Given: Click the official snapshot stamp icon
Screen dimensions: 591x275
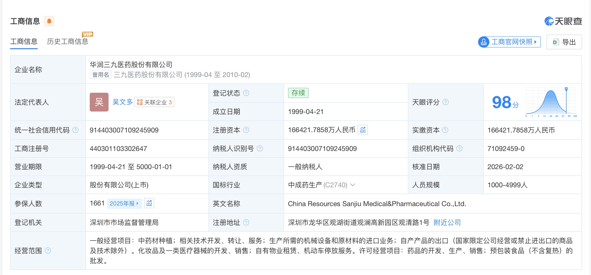Looking at the screenshot, I should click(x=484, y=42).
